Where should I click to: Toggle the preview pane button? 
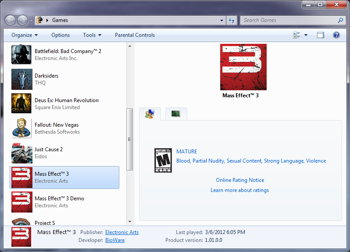pyautogui.click(x=321, y=35)
